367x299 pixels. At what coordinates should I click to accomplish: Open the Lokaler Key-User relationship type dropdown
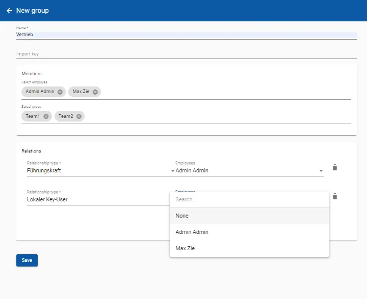[x=97, y=200]
